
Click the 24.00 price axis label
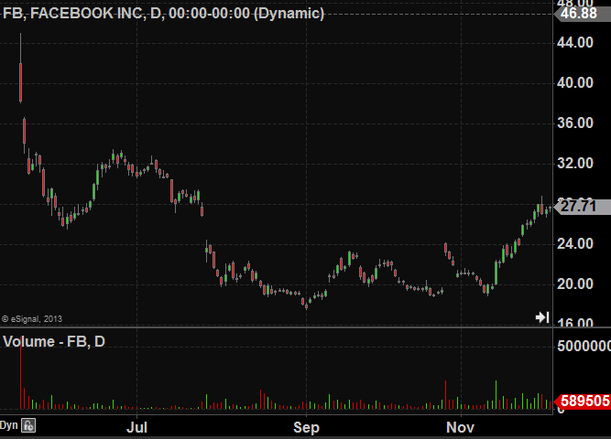(x=575, y=244)
